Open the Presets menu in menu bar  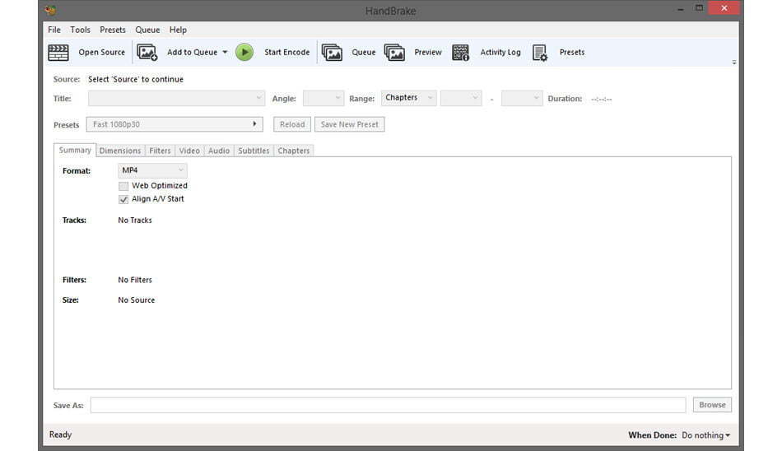point(113,30)
